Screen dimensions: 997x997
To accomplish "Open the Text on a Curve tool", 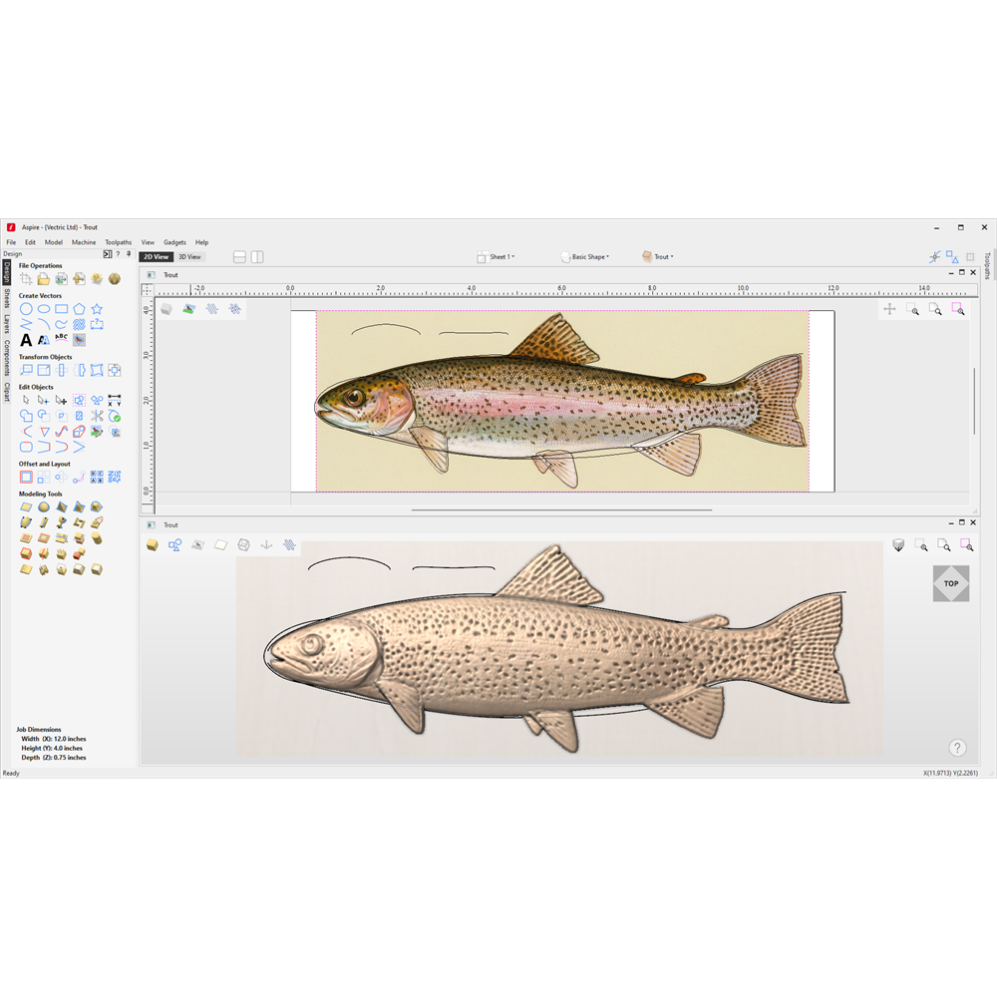I will coord(62,340).
